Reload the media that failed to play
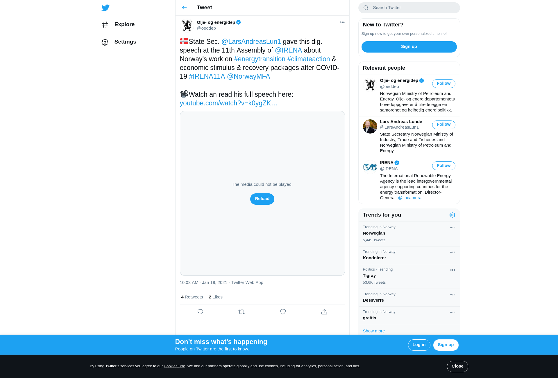 (262, 199)
